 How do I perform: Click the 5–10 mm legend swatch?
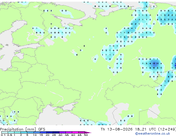pos(30,132)
